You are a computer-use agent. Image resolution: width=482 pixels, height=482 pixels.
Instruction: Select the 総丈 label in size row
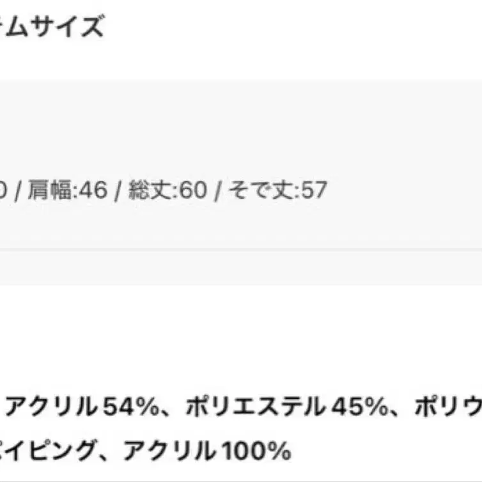[148, 190]
